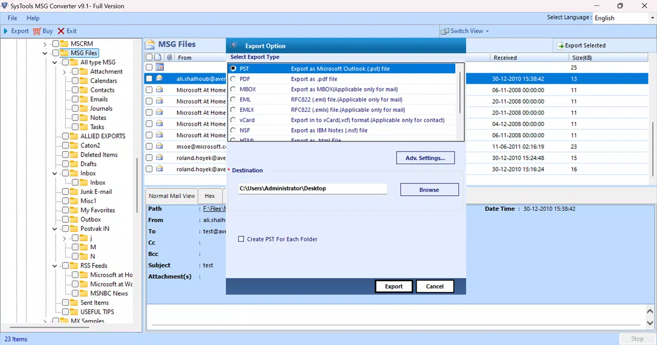Pick the vCard export radio button
657x345 pixels.
(233, 120)
